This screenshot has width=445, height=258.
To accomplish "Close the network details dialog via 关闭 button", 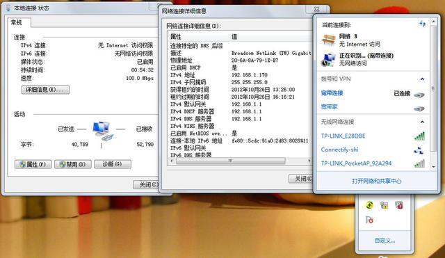I will coord(300,179).
